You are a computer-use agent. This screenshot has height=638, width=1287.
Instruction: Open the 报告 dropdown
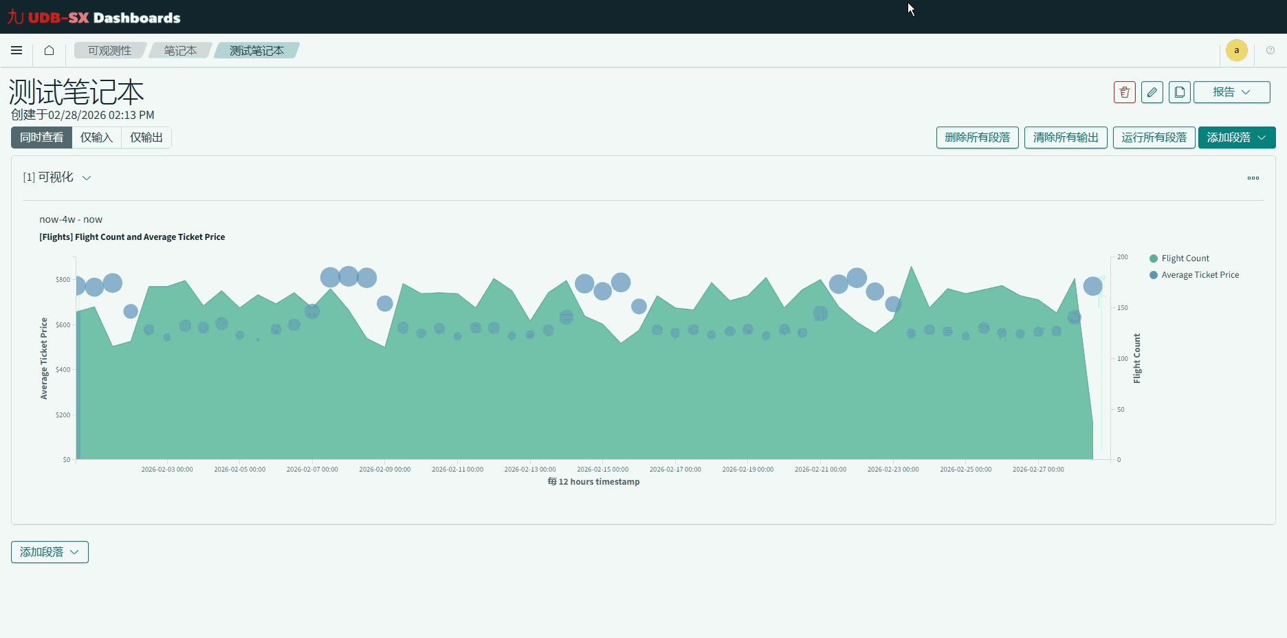pyautogui.click(x=1231, y=92)
